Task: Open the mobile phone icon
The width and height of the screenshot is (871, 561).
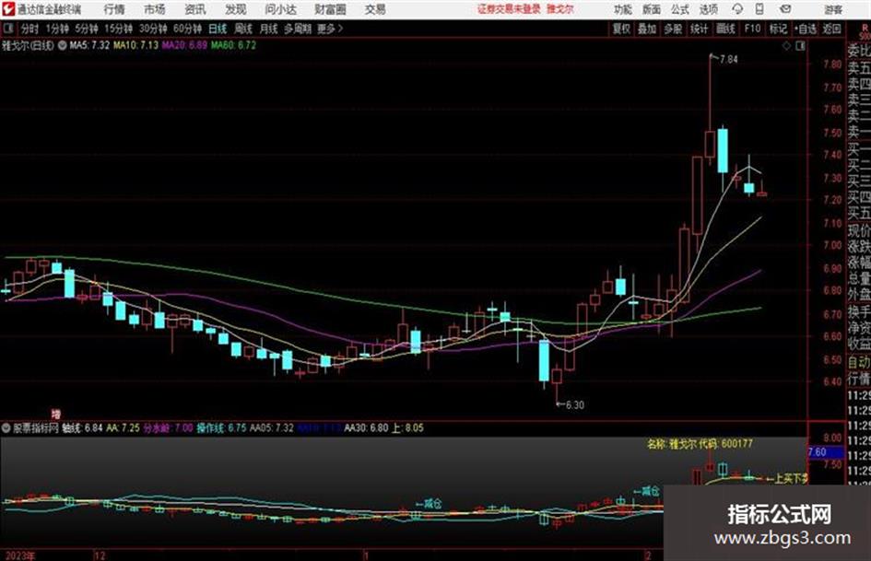Action: point(759,9)
